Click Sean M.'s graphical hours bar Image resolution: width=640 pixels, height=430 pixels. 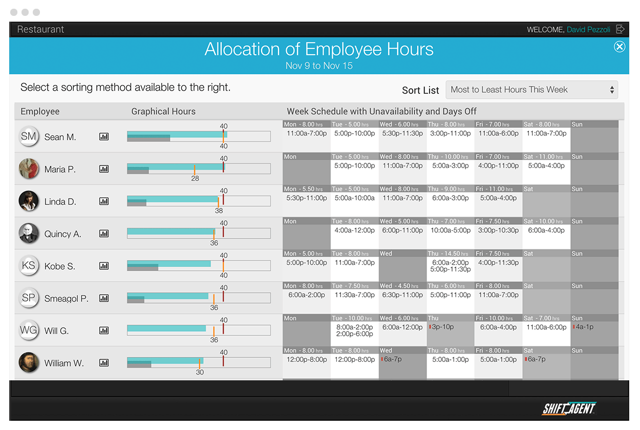199,136
